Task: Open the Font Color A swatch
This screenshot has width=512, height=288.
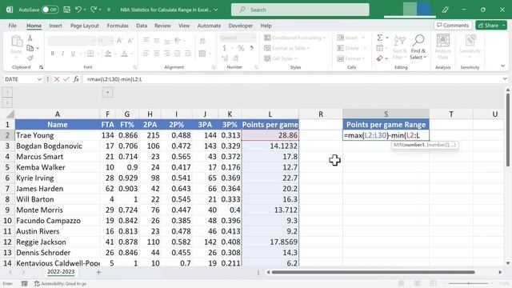Action: click(x=124, y=54)
